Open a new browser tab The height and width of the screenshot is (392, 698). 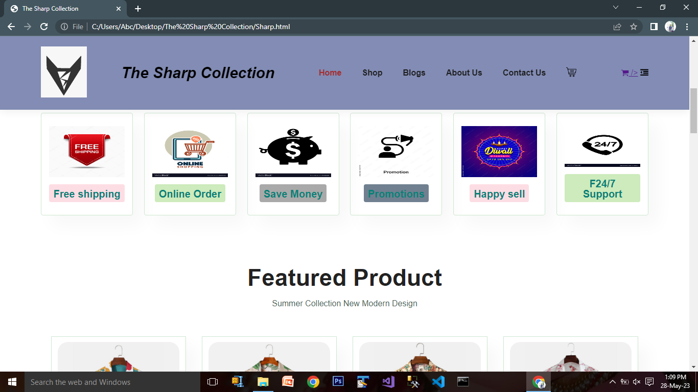click(138, 9)
